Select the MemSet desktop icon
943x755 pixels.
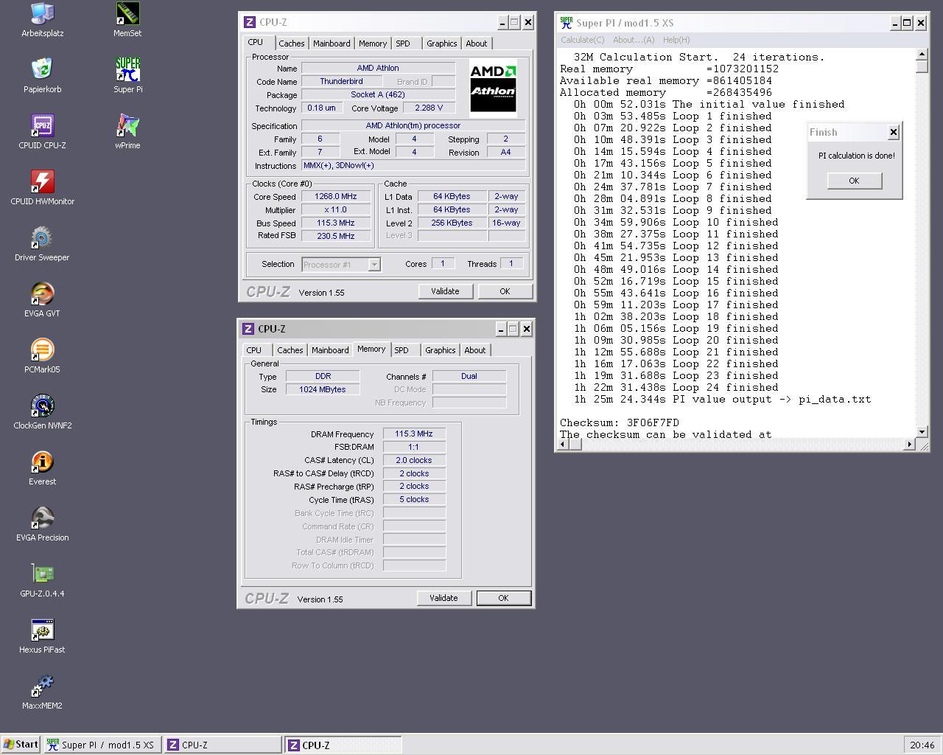pyautogui.click(x=127, y=19)
